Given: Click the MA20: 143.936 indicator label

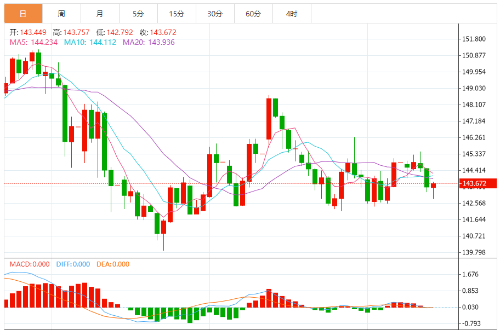Looking at the screenshot, I should click(x=149, y=42).
